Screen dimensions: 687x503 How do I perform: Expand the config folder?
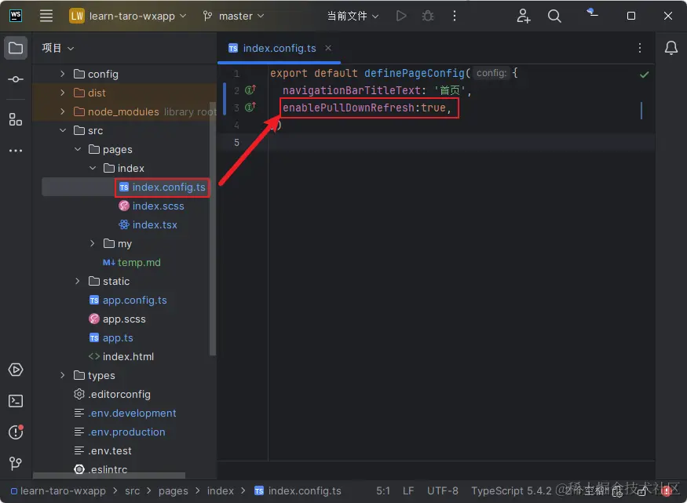coord(63,74)
